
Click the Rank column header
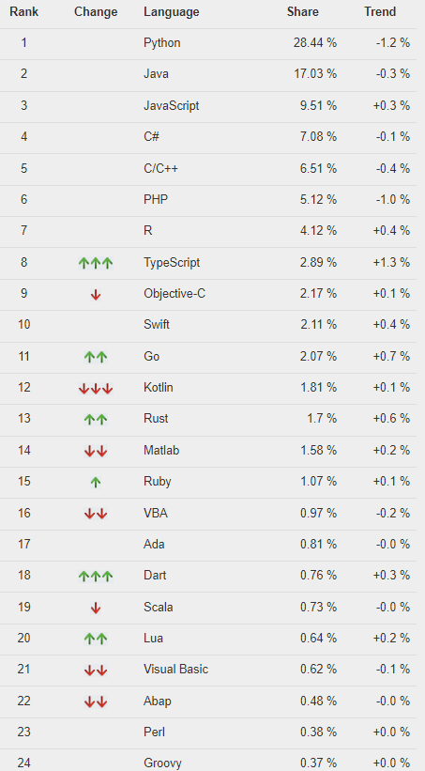pos(24,12)
